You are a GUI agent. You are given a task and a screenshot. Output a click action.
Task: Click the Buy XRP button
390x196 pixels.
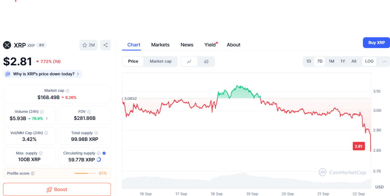coord(376,43)
